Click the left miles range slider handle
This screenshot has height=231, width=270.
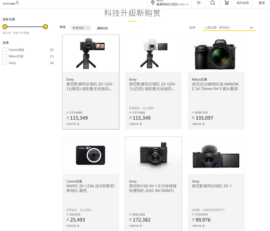pos(5,27)
